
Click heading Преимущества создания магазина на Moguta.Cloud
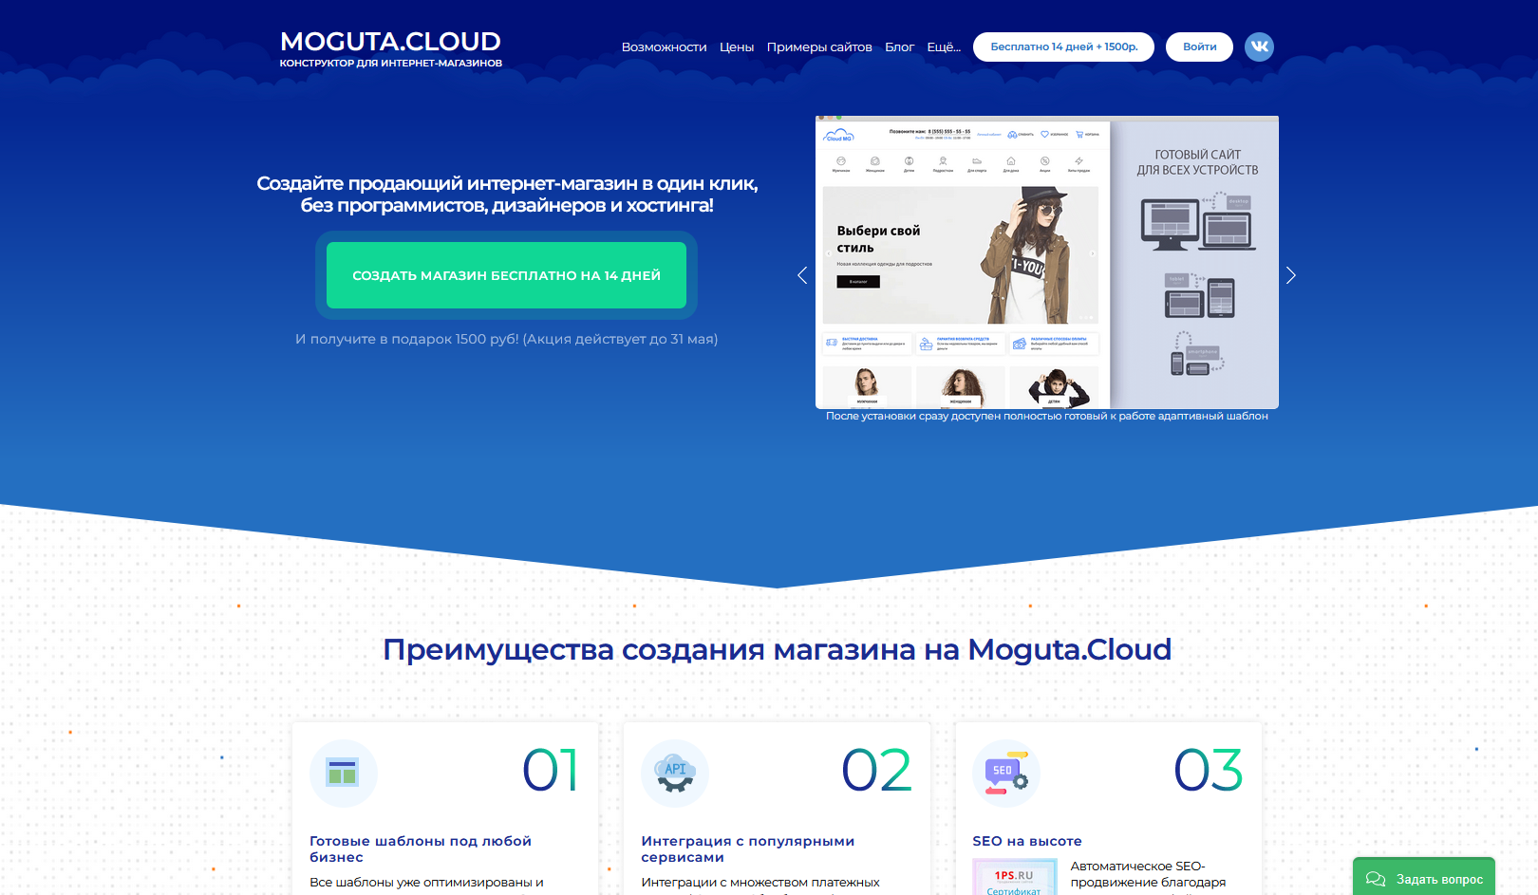point(777,649)
